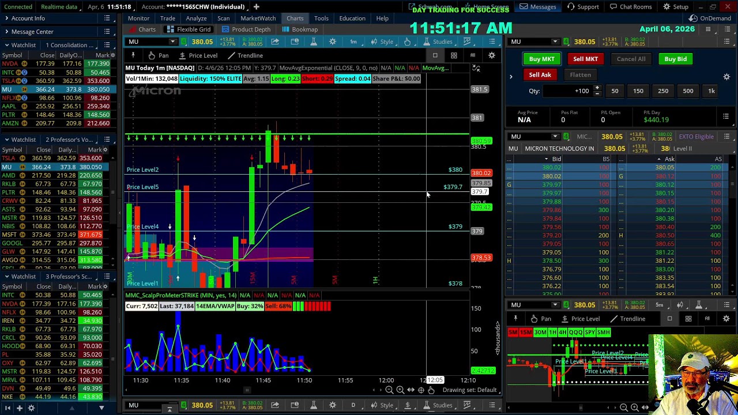Select the Price Level tool in main chart

198,55
